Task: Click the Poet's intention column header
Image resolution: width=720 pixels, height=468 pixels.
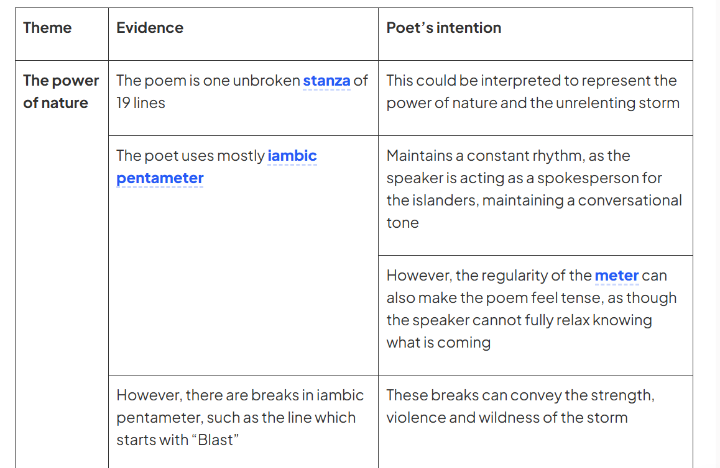Action: click(x=443, y=28)
